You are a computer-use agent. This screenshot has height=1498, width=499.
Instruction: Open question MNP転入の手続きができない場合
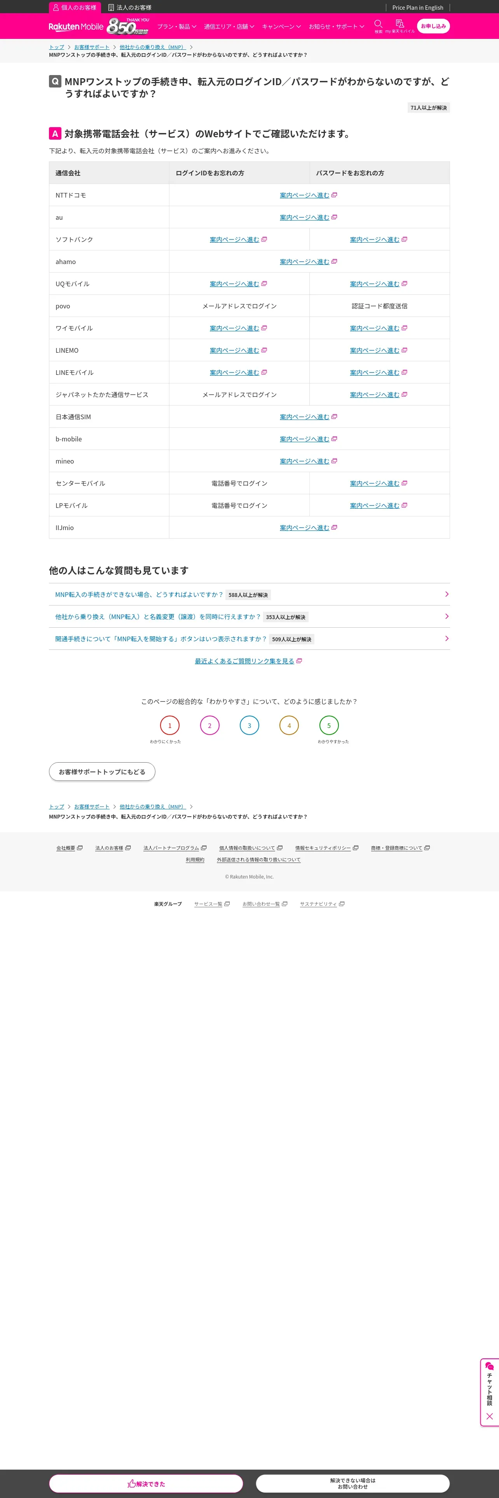tap(249, 594)
